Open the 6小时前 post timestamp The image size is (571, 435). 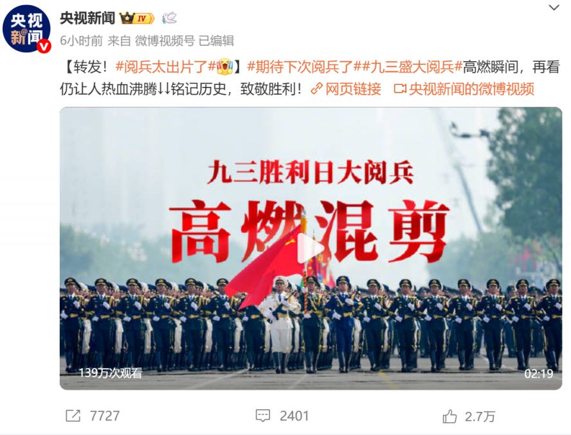81,41
